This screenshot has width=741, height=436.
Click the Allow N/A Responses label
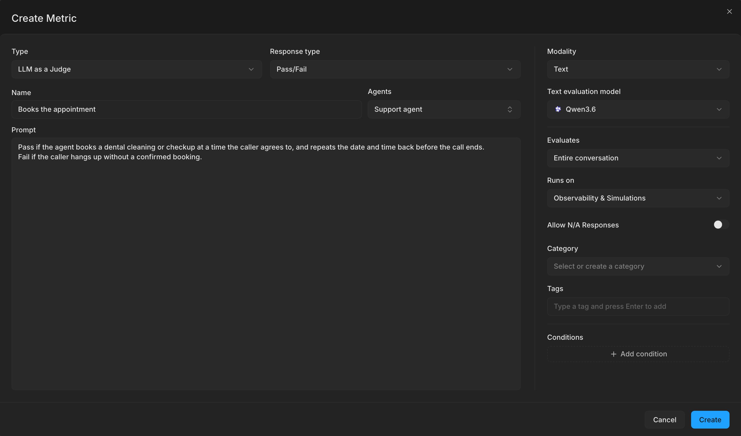(x=583, y=225)
